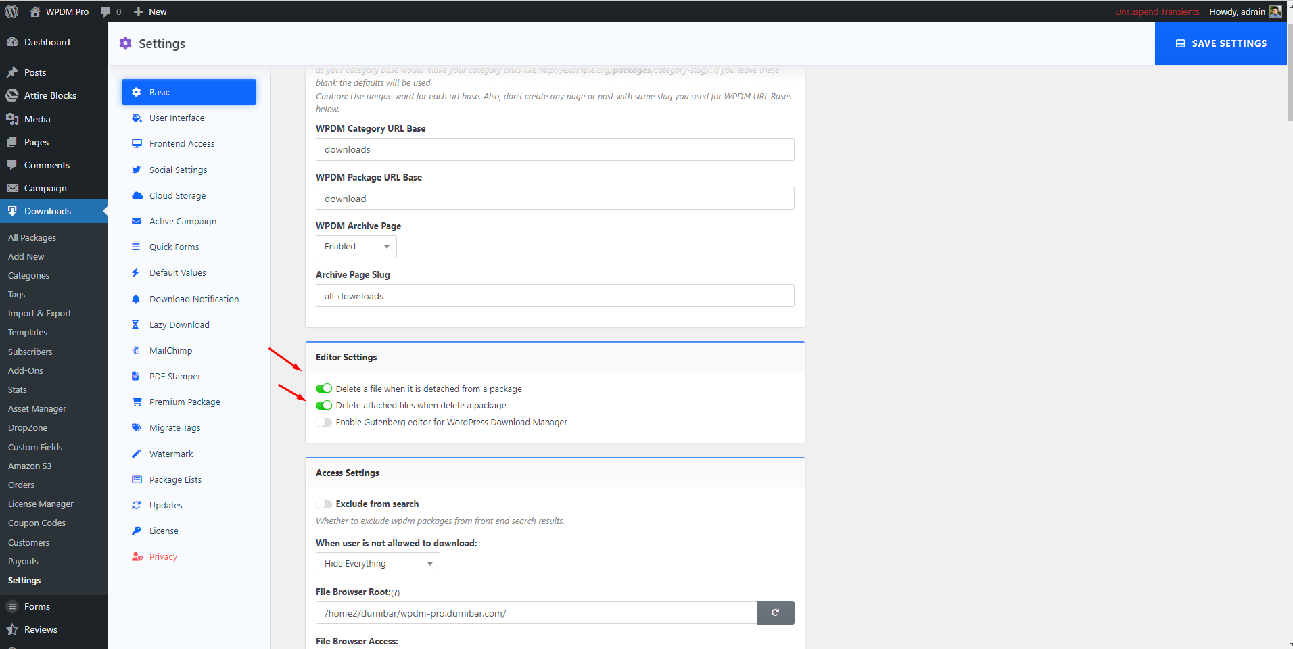Open the MailChimp settings tab
1293x649 pixels.
coord(189,350)
